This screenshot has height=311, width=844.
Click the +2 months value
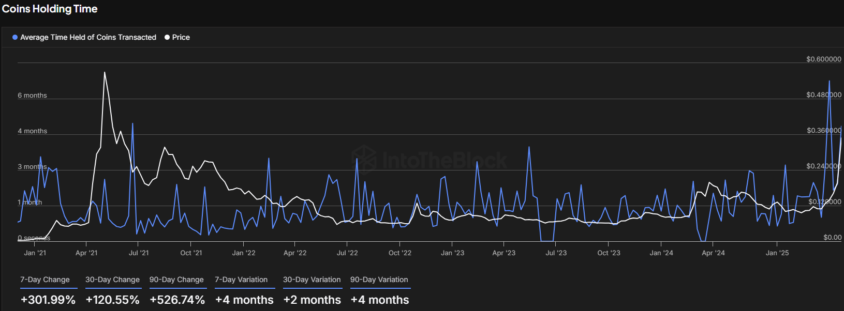312,300
